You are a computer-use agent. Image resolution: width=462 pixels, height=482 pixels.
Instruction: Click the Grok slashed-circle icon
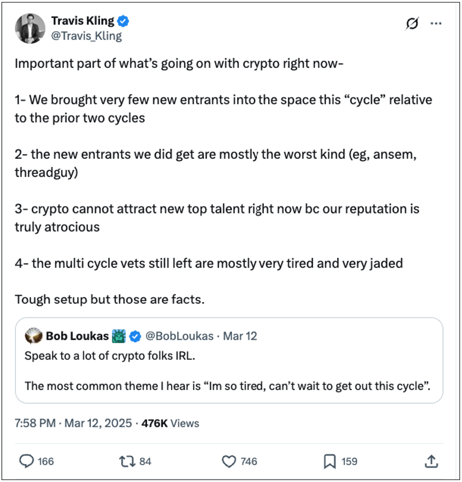click(x=413, y=24)
